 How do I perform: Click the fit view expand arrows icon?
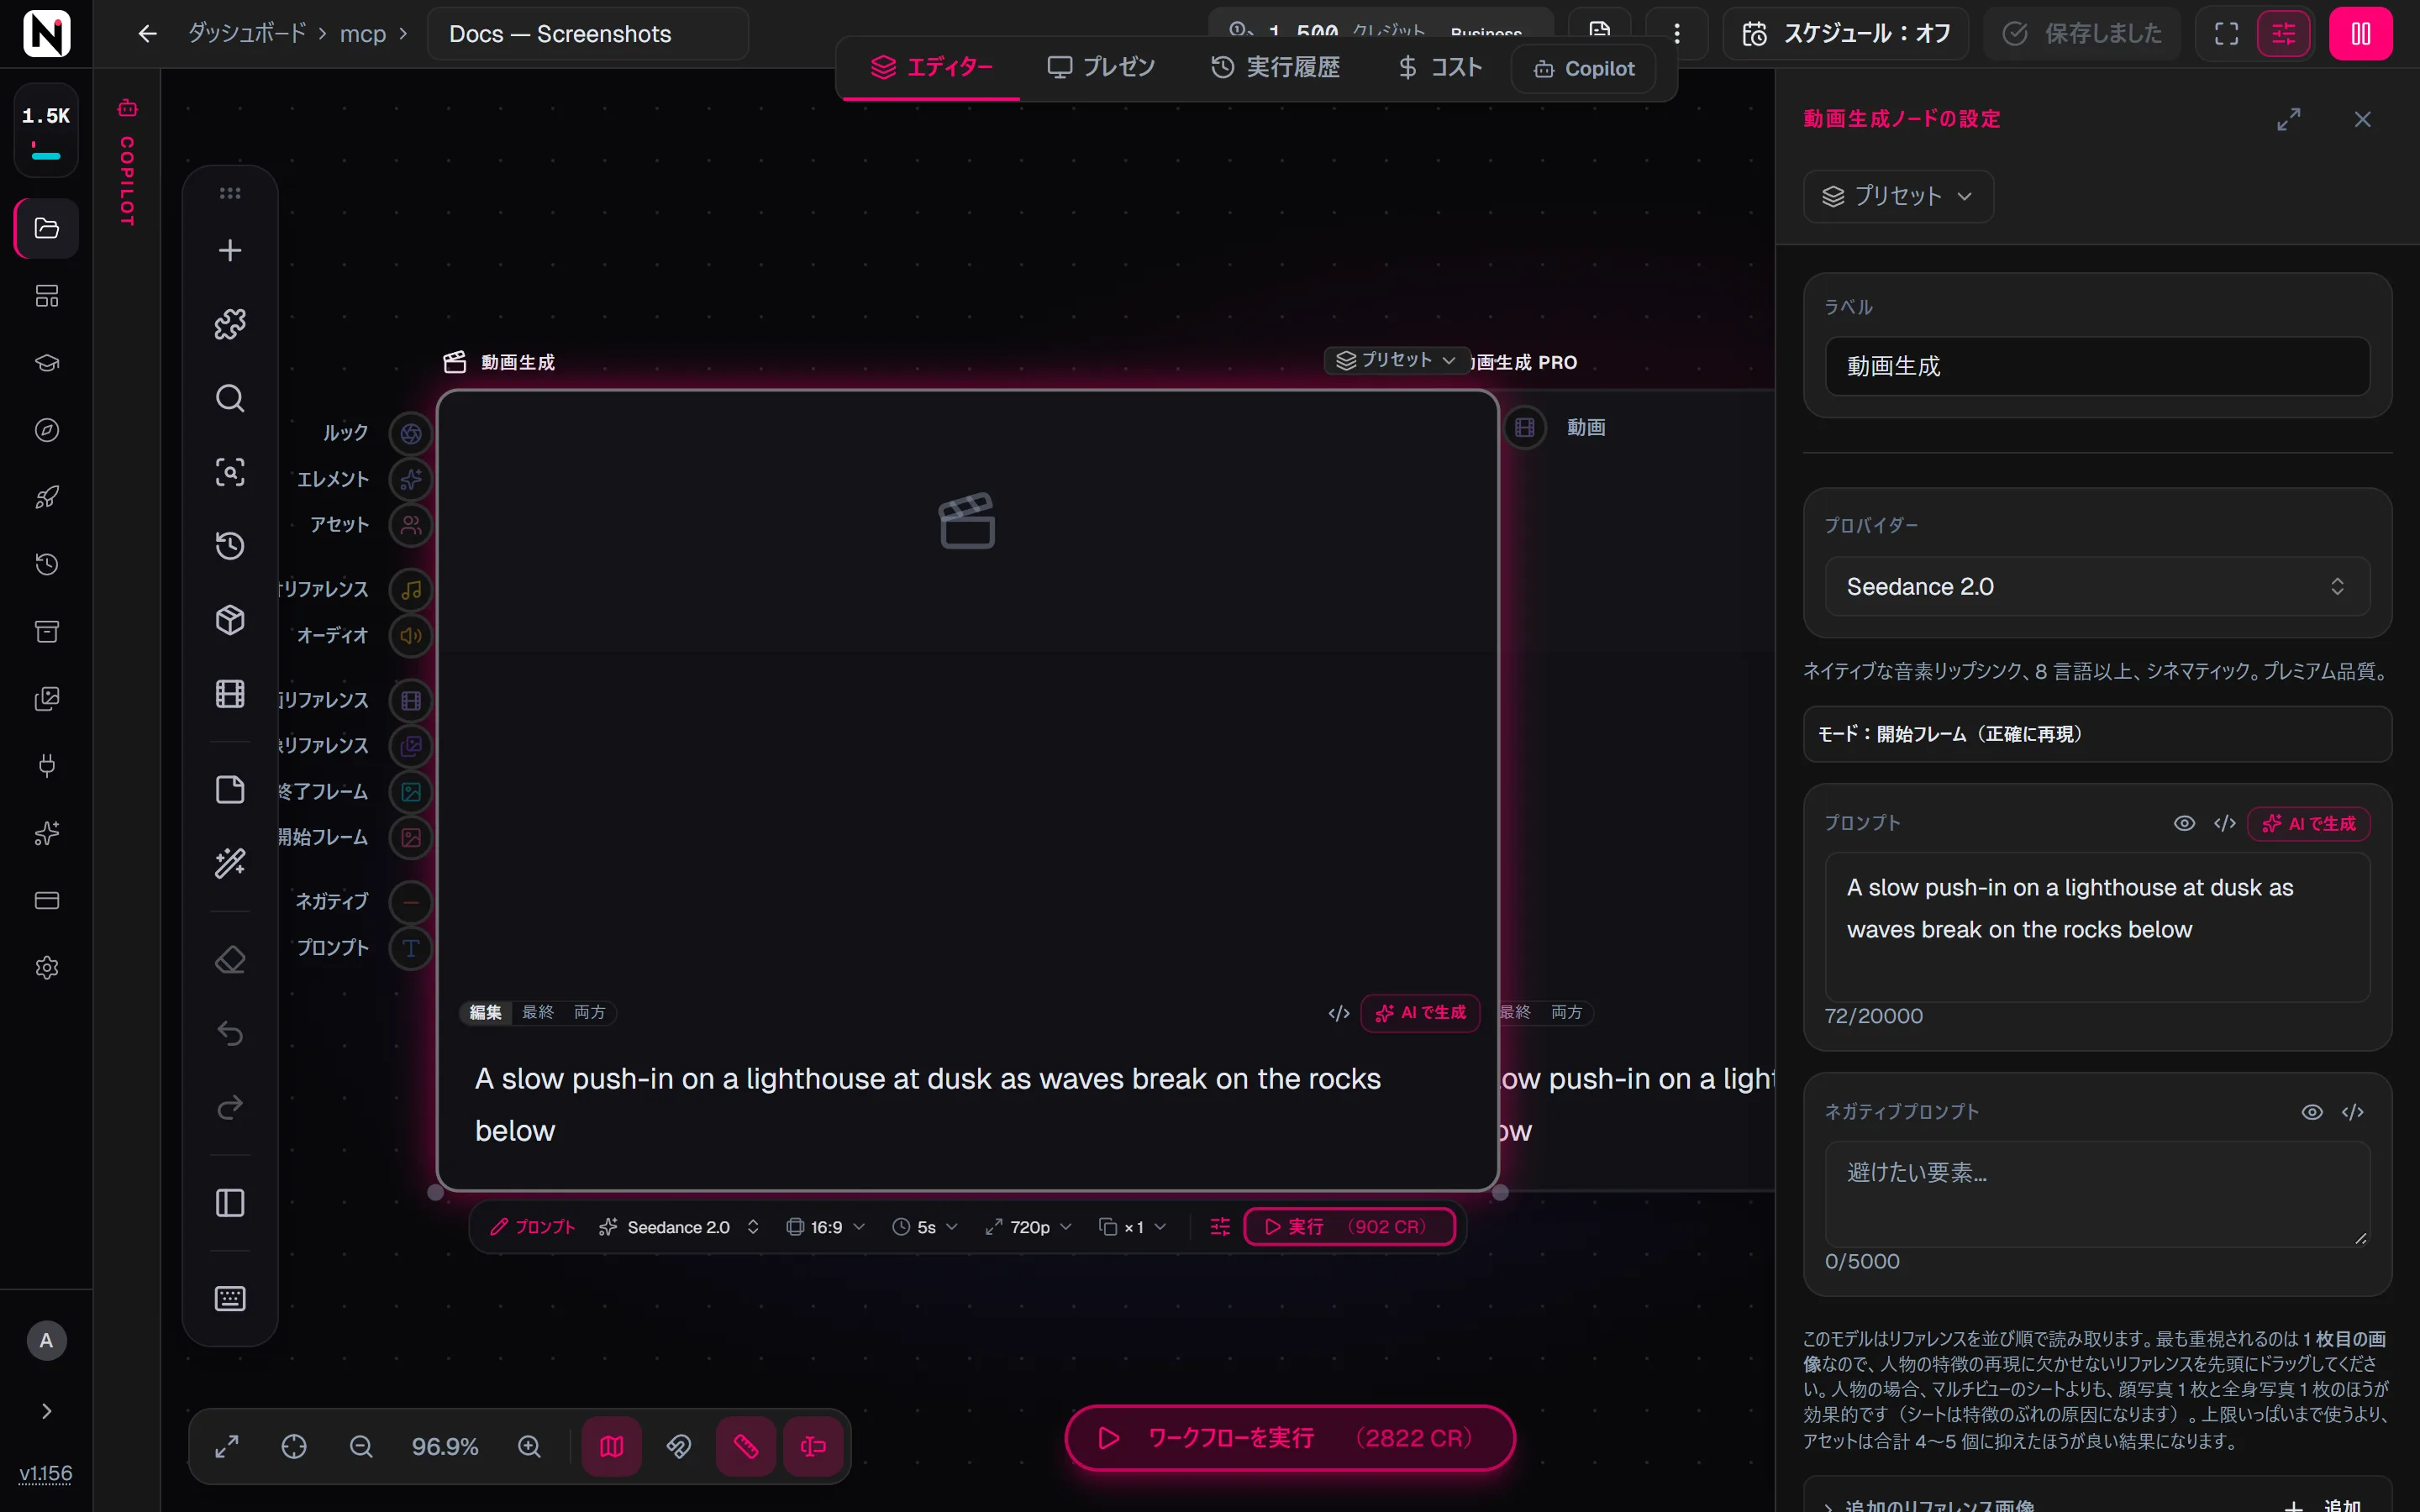pyautogui.click(x=227, y=1446)
